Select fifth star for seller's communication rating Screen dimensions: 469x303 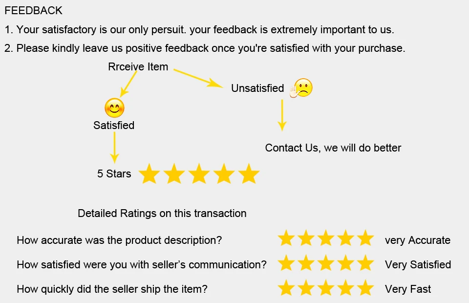point(365,262)
